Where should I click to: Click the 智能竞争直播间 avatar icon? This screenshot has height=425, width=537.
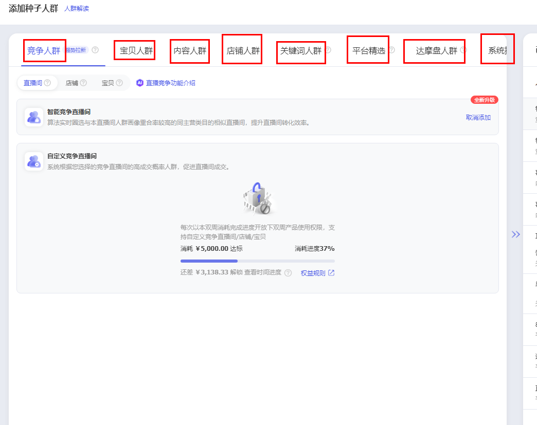[34, 117]
